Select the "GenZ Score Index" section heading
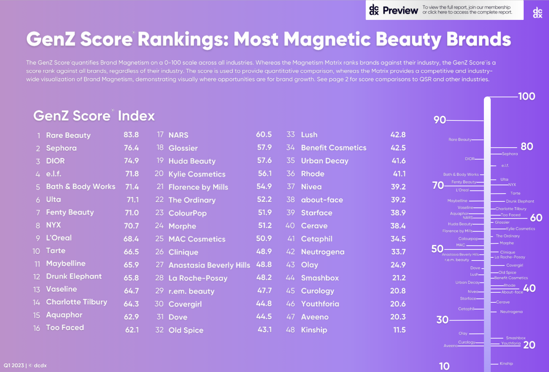The image size is (549, 372). 94,116
